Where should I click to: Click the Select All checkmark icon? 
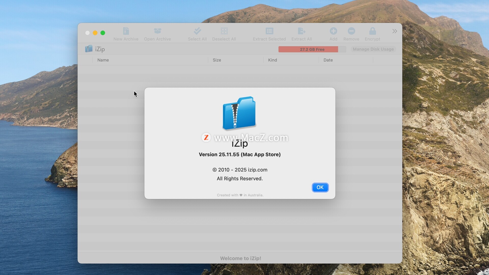click(197, 31)
